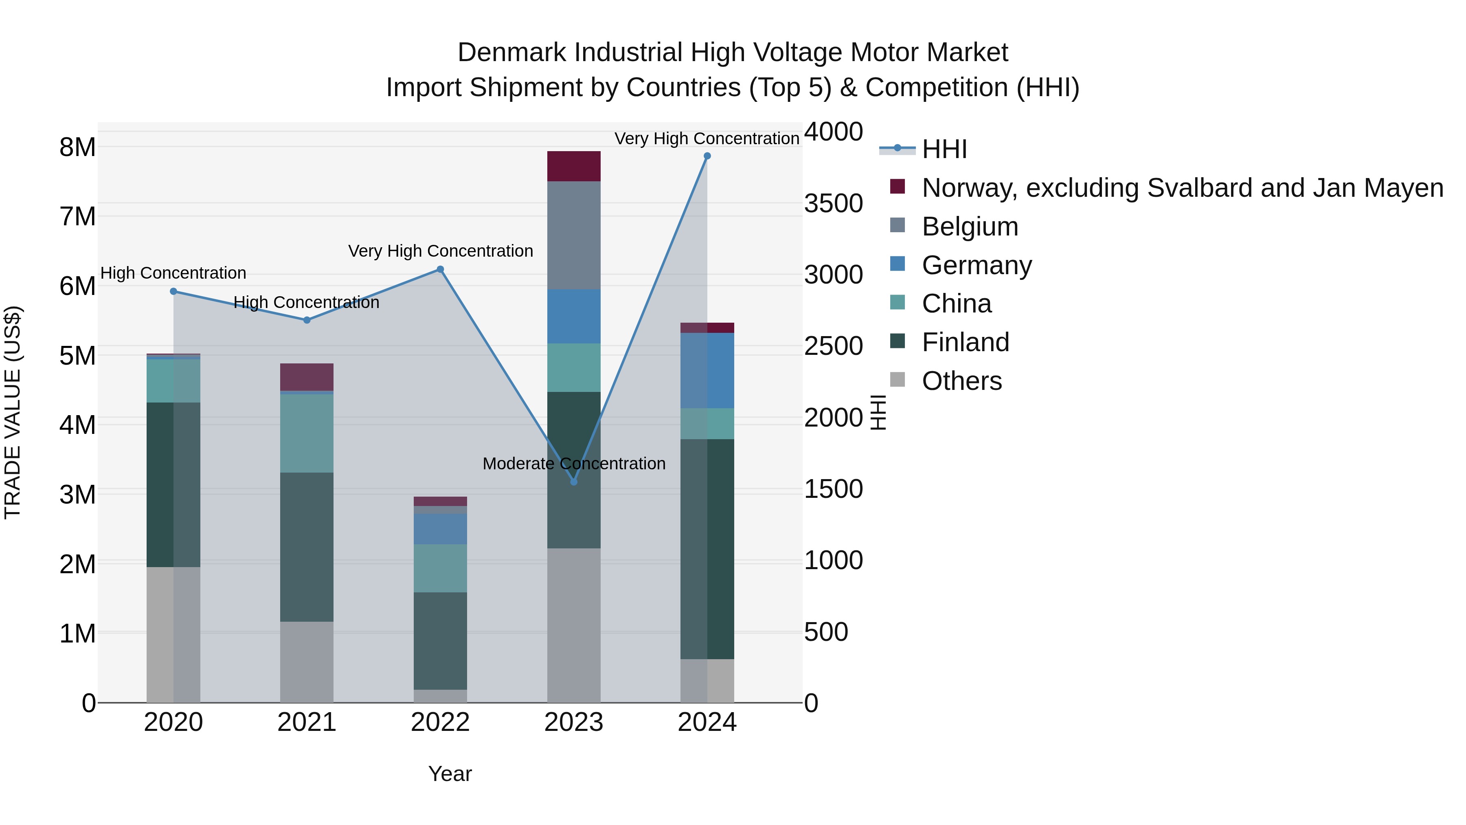The image size is (1466, 825).
Task: Select the 2021 China bar segment
Action: click(x=307, y=433)
